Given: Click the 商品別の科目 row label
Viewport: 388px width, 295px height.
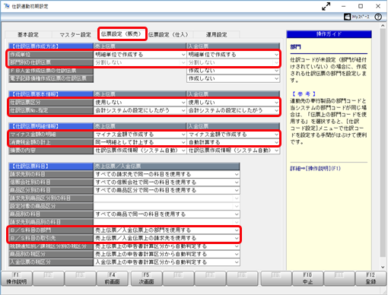Looking at the screenshot, I should click(x=51, y=214).
